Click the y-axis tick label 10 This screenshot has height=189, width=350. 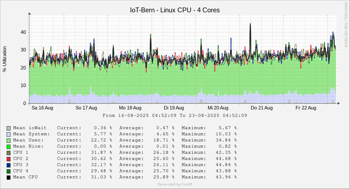[23, 85]
